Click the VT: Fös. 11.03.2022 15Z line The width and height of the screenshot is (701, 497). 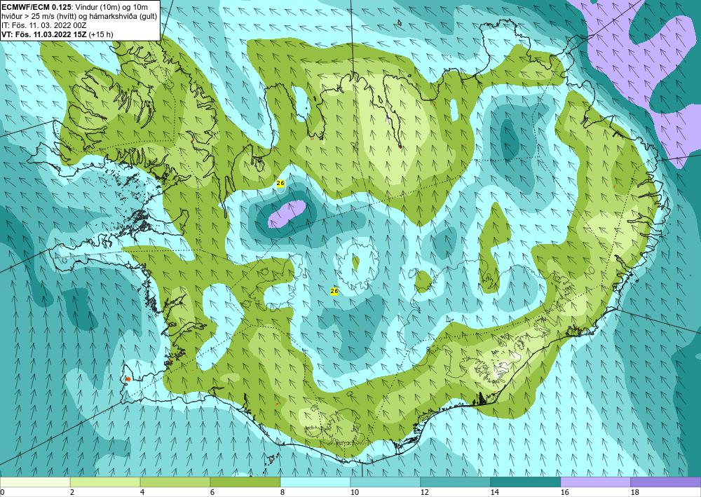coord(57,34)
